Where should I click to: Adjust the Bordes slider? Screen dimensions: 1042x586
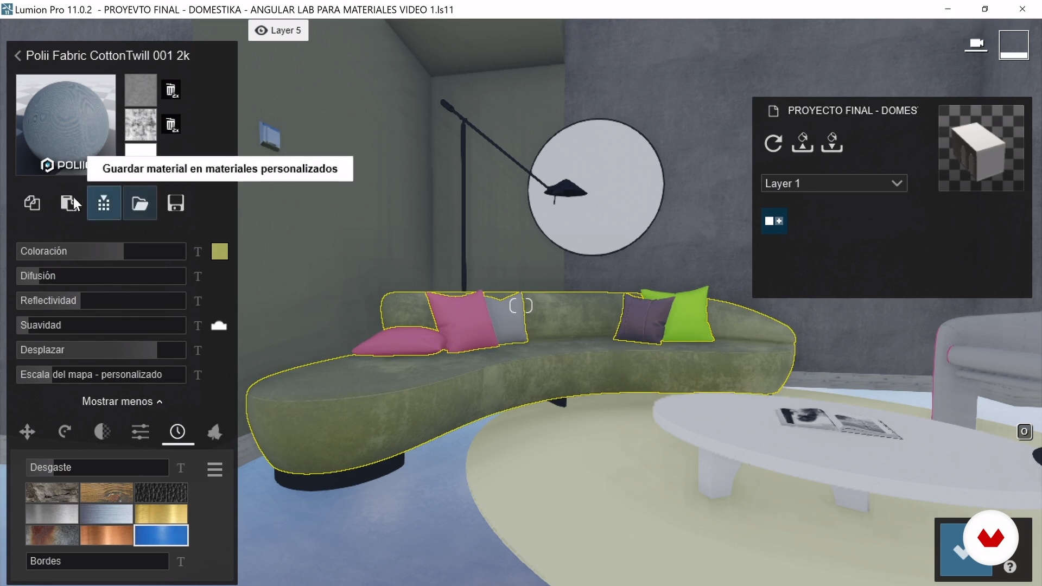97,561
